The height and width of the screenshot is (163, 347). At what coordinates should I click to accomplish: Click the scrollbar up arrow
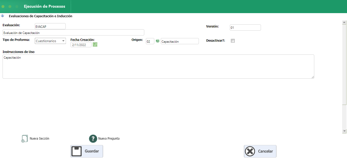pos(344,23)
